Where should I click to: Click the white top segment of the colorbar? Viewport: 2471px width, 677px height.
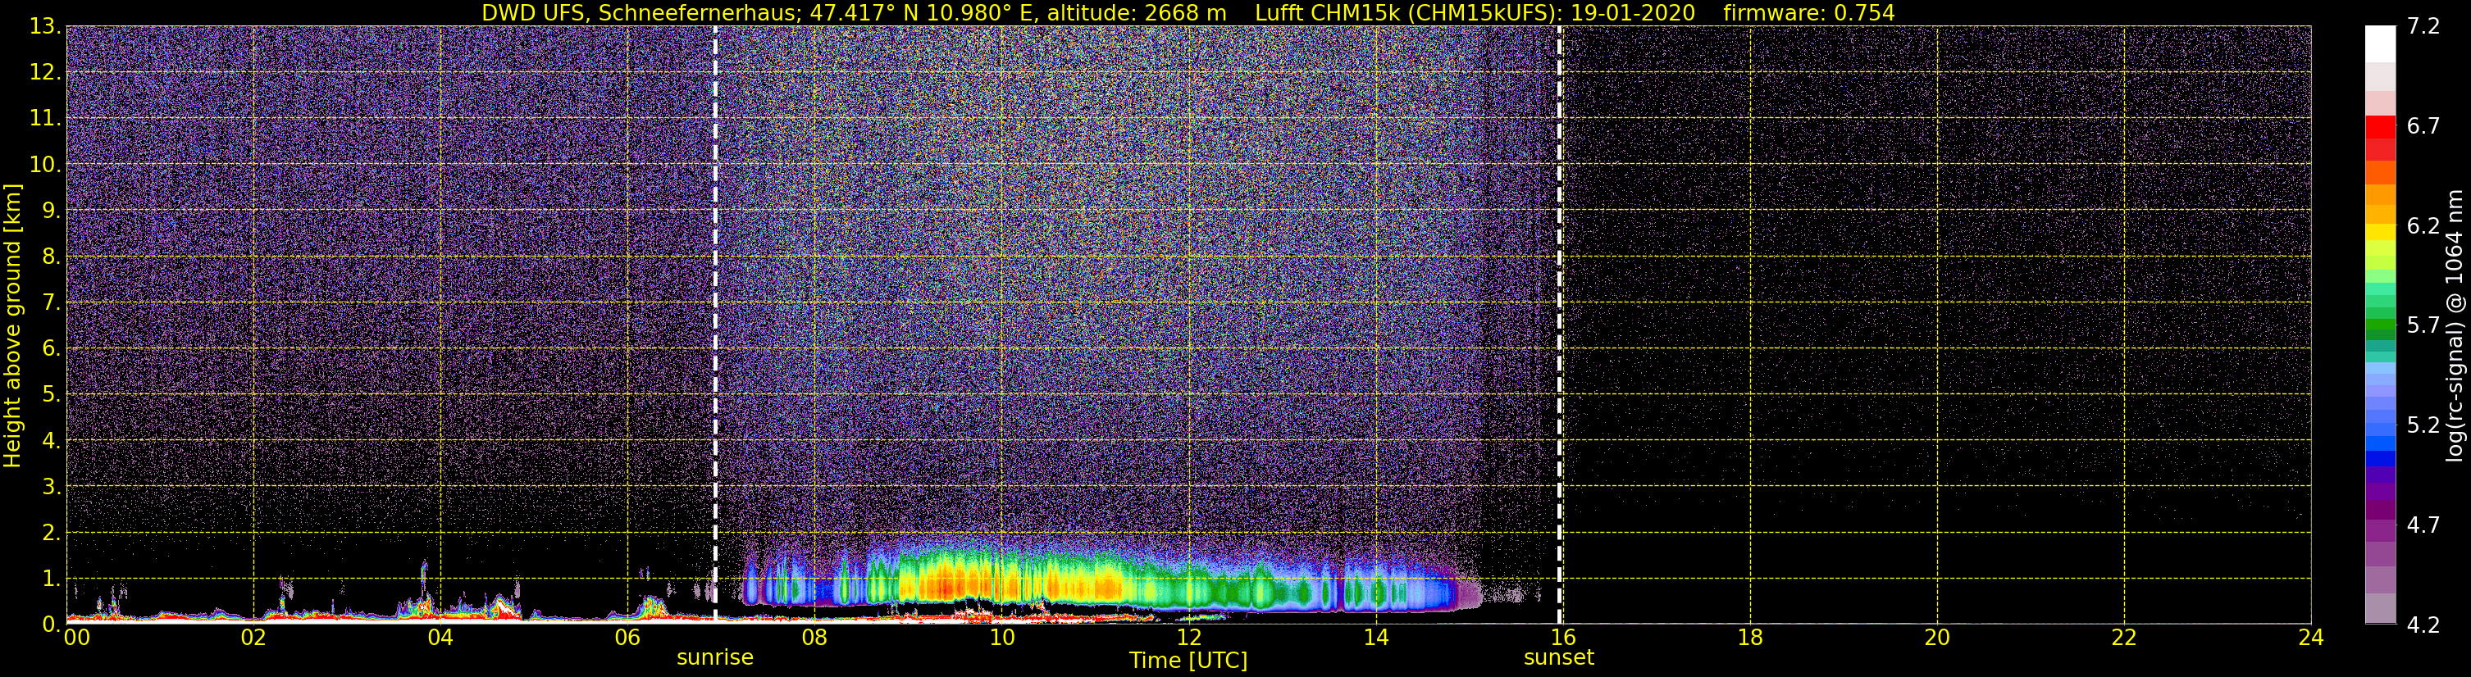(2380, 44)
